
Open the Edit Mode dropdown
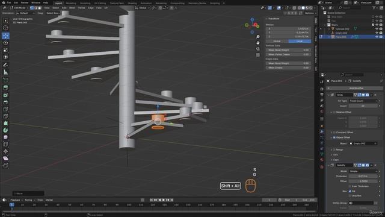(19, 8)
